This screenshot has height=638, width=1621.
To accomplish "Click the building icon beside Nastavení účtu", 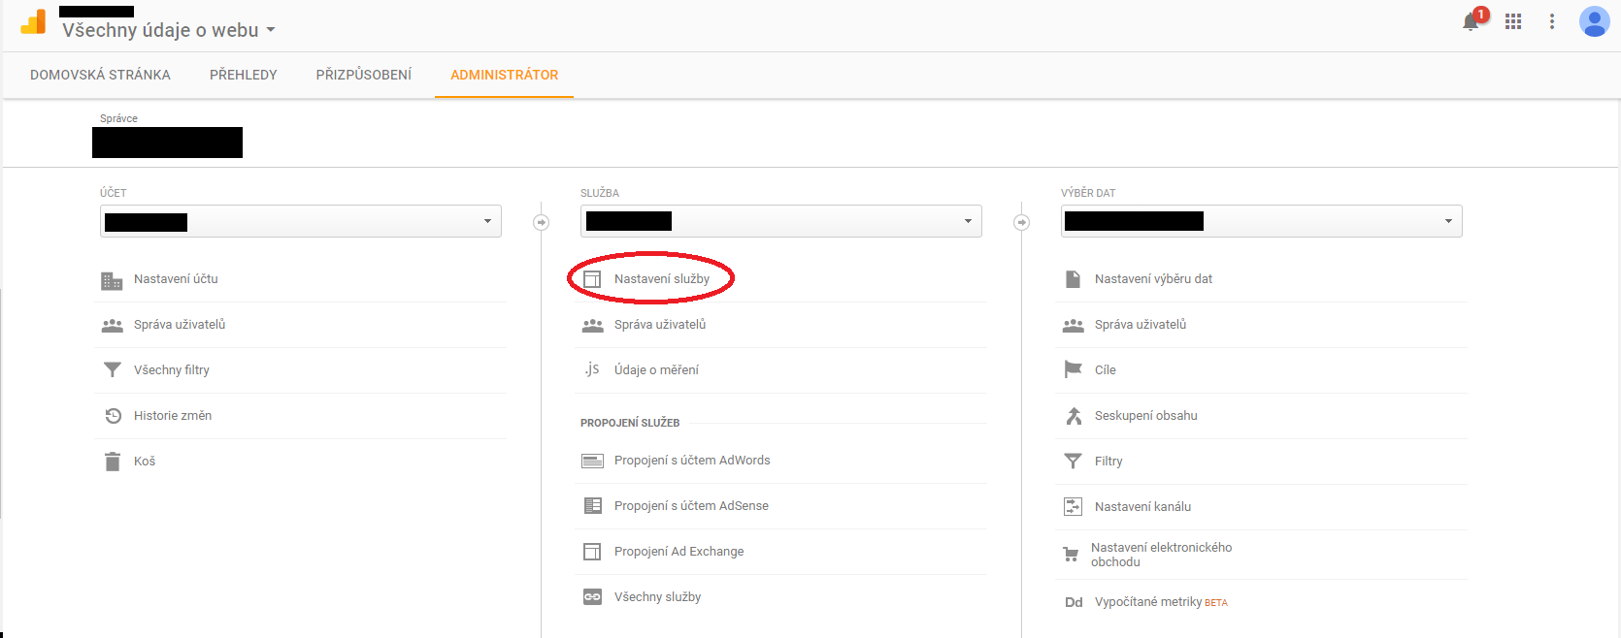I will [x=113, y=280].
